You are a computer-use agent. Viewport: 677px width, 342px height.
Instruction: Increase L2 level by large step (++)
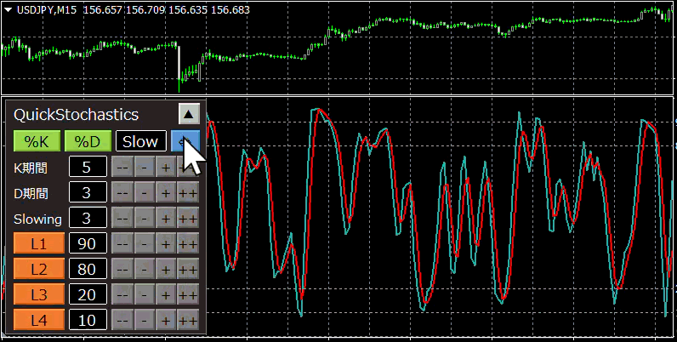tap(188, 269)
